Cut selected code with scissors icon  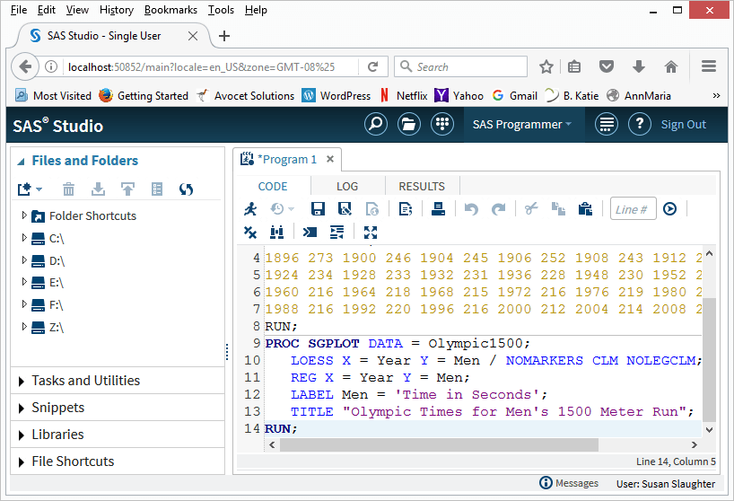click(x=531, y=209)
